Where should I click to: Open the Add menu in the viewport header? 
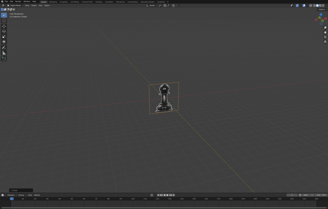[x=40, y=5]
